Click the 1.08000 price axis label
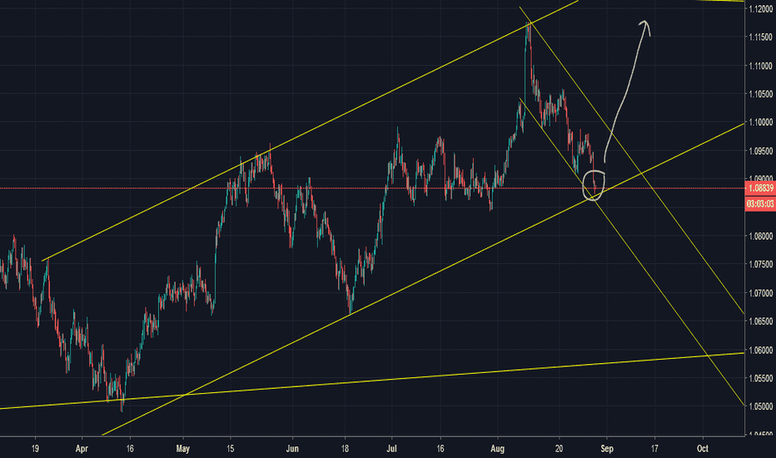This screenshot has width=776, height=458. [761, 236]
